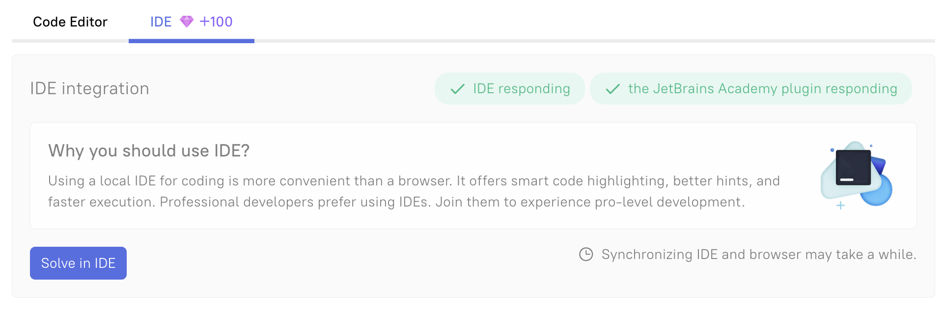Image resolution: width=946 pixels, height=311 pixels.
Task: Click the IDE responding checkmark icon
Action: 457,89
